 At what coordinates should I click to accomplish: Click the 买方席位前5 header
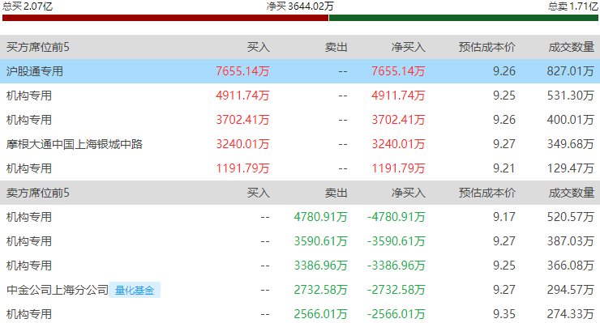[x=38, y=47]
